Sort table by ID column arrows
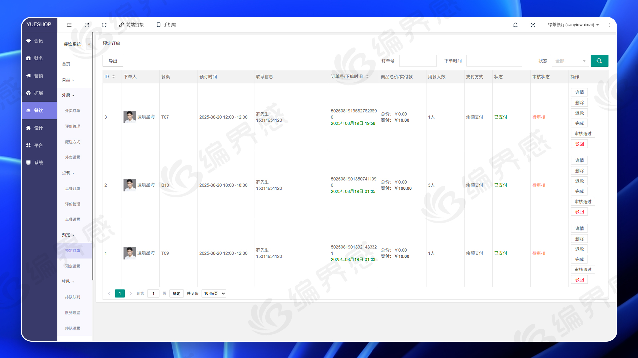 point(113,77)
